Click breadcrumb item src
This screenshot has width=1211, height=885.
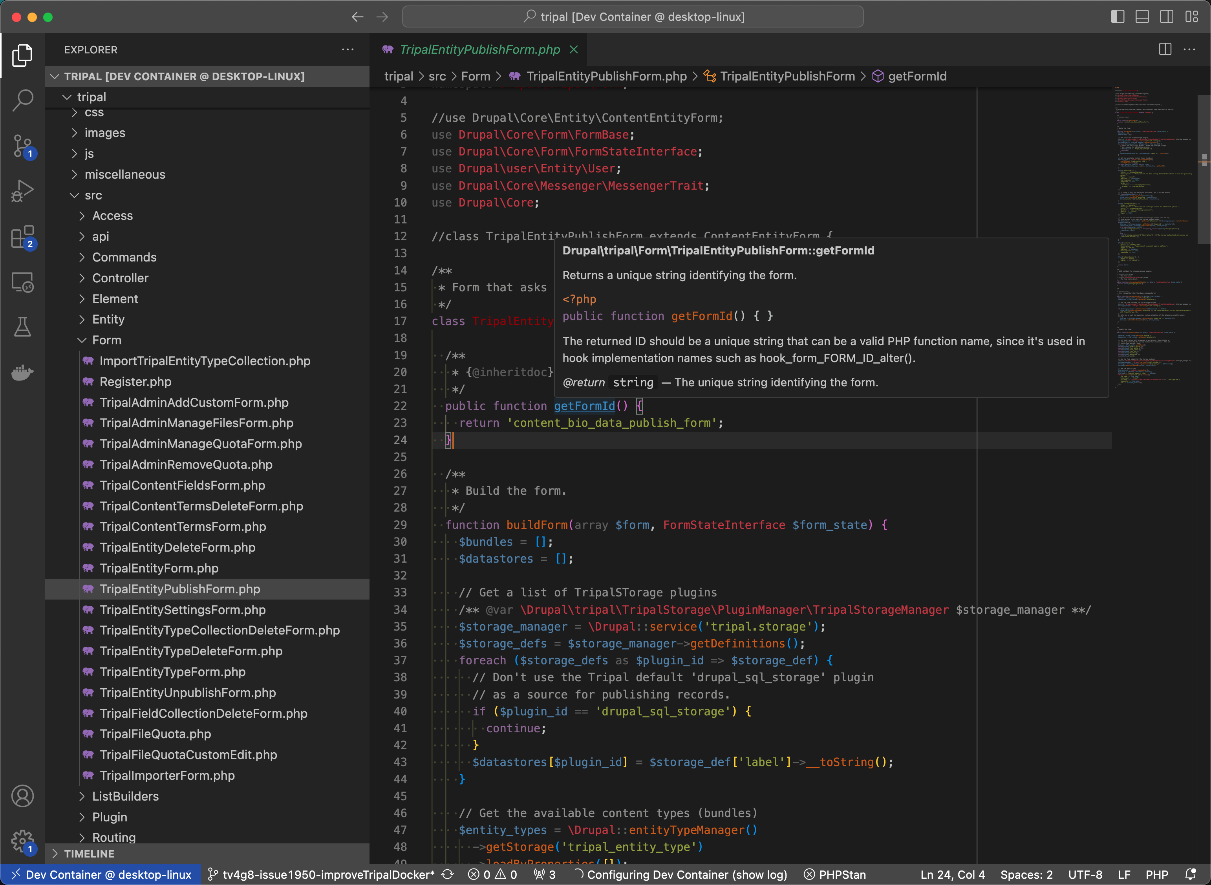pyautogui.click(x=437, y=76)
